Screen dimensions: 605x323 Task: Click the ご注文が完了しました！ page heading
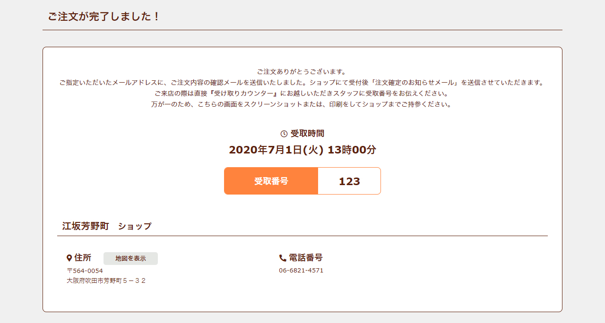tap(104, 17)
